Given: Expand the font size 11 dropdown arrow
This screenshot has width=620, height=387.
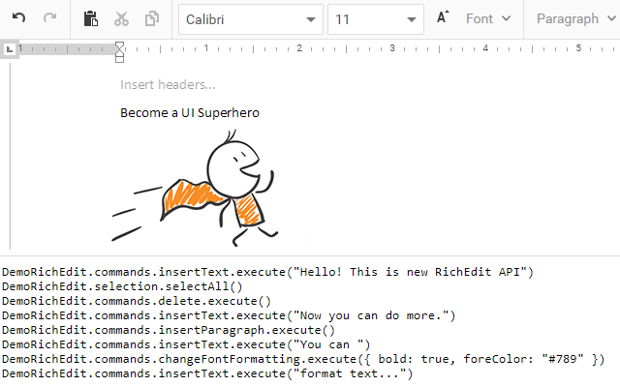Looking at the screenshot, I should tap(412, 19).
